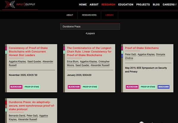This screenshot has height=123, width=178.
Task: Click "May 2019, IEEE Symposium on Security" text
Action: point(146,68)
